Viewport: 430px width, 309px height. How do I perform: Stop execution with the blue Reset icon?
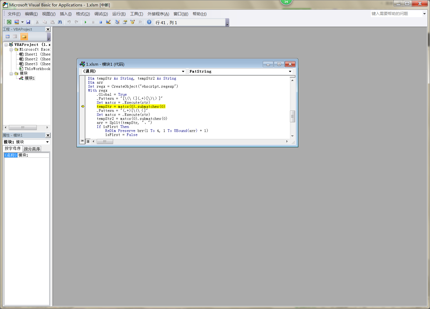[101, 22]
